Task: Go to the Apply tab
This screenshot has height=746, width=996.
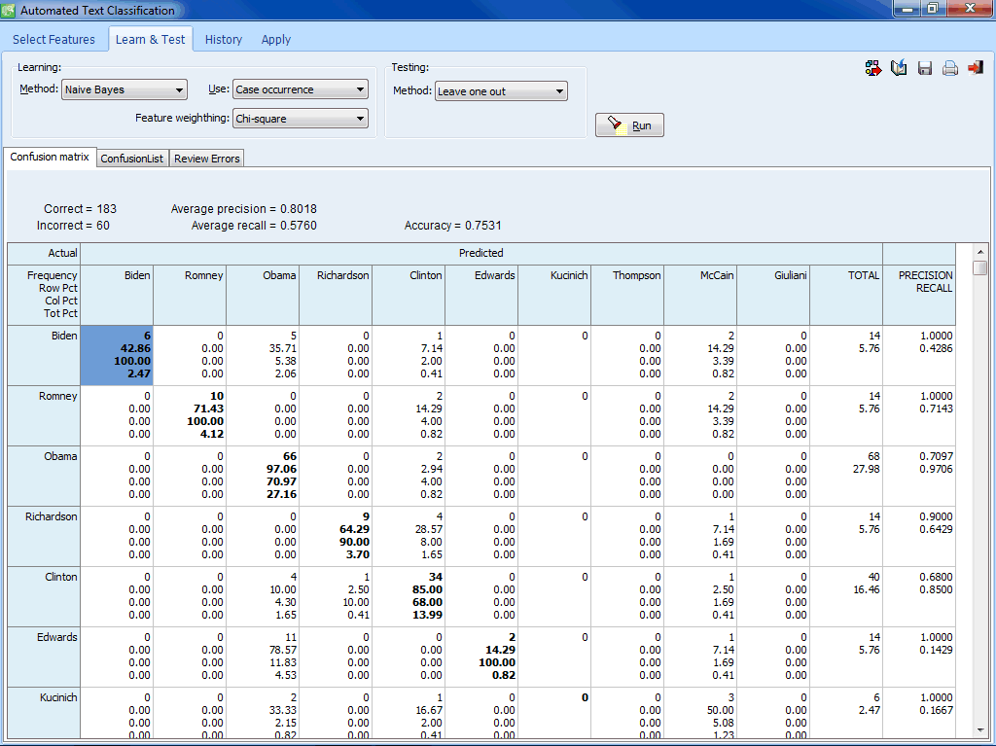Action: (x=276, y=40)
